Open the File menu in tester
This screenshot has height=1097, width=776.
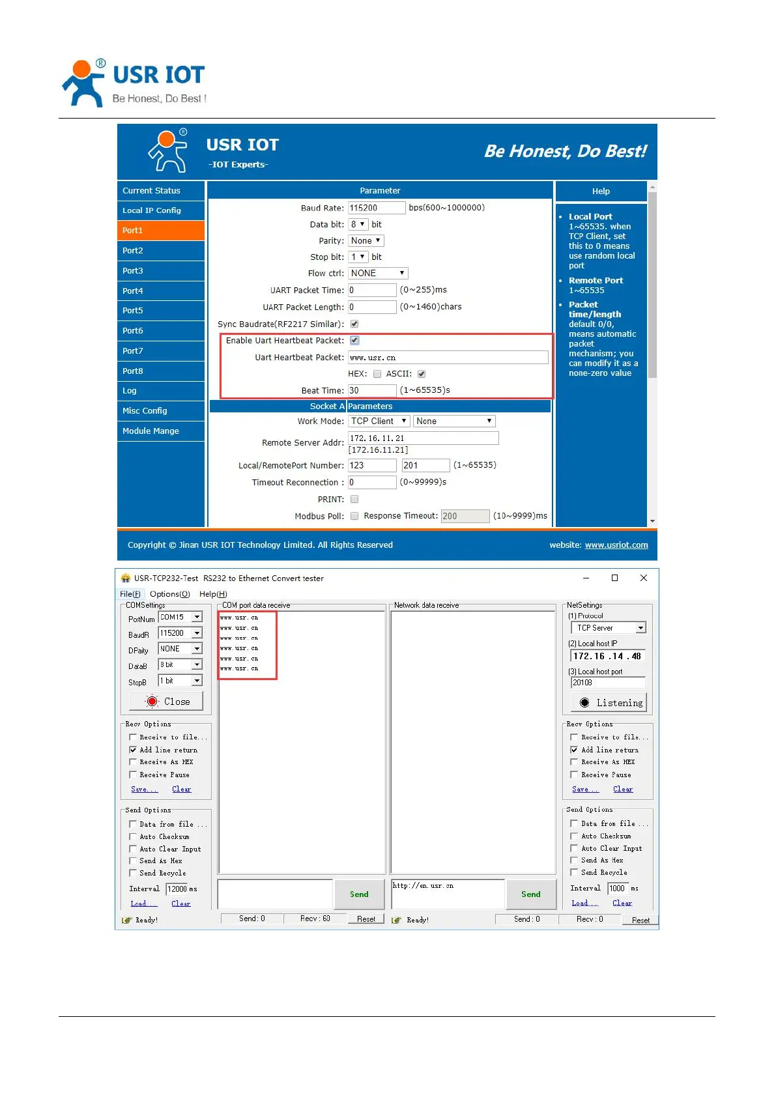click(x=130, y=594)
